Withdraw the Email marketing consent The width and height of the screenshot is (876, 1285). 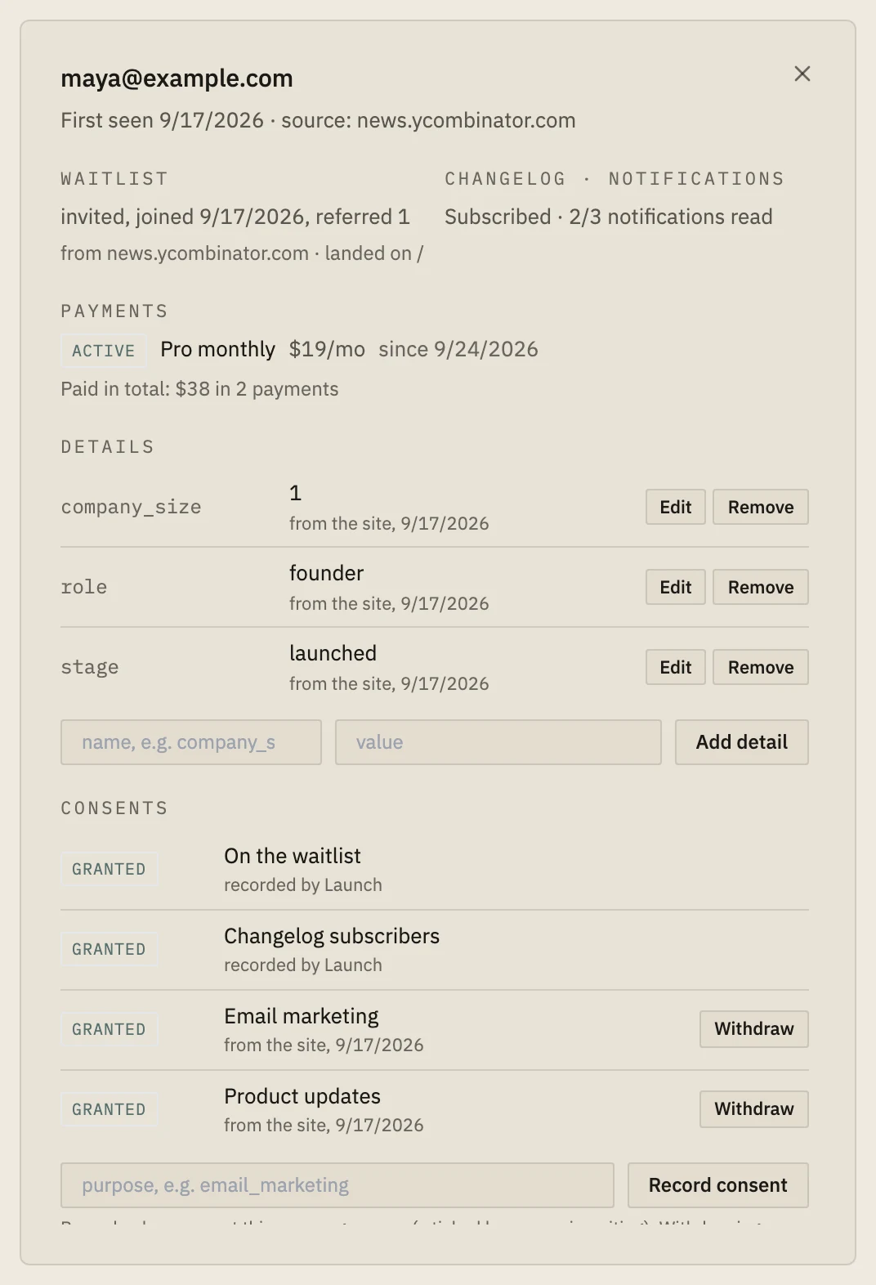click(754, 1028)
